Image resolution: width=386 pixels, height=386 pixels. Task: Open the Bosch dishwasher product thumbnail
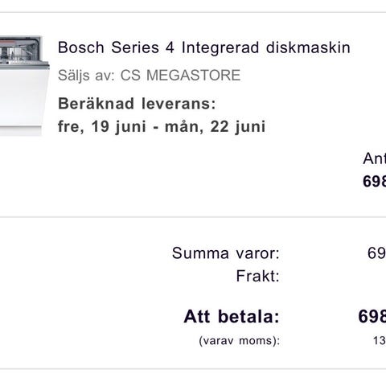pyautogui.click(x=25, y=86)
